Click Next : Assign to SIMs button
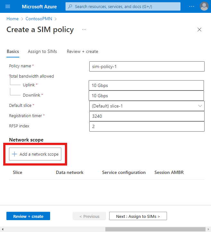 click(138, 216)
